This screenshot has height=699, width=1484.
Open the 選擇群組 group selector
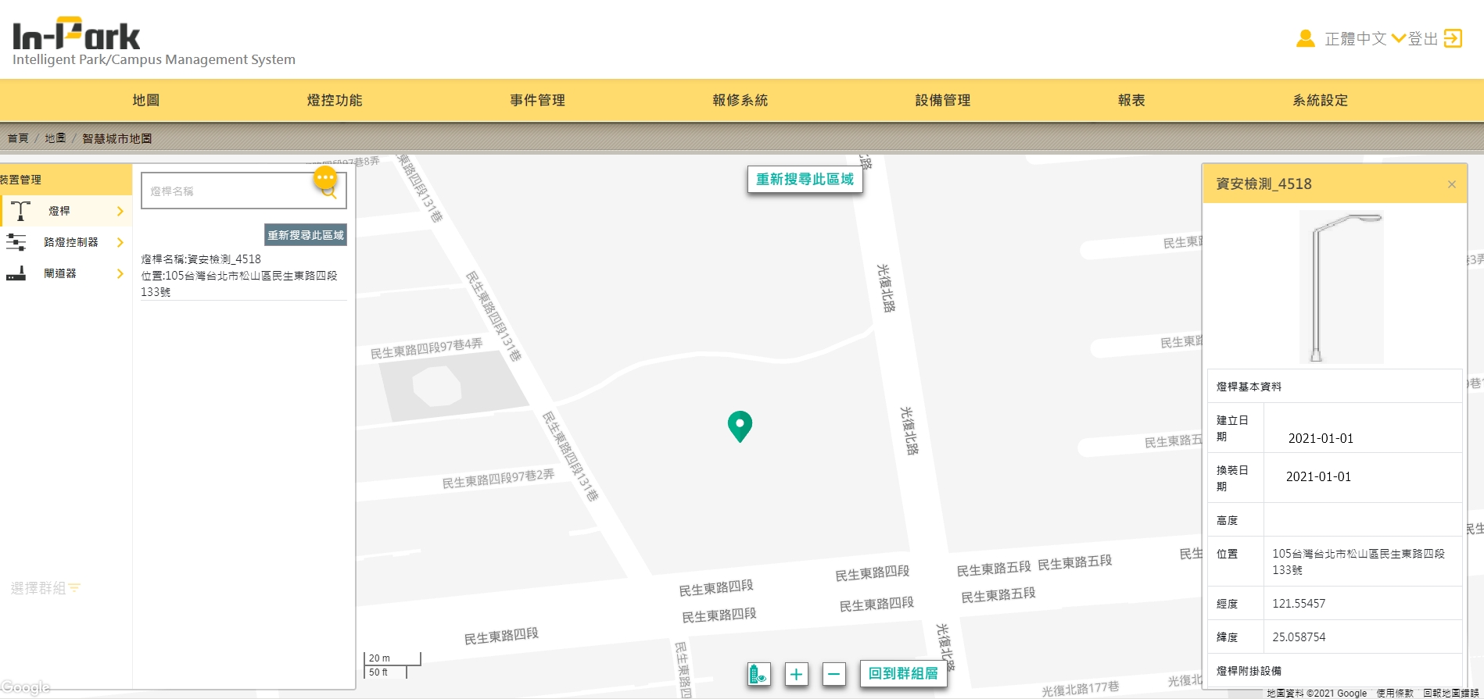45,588
